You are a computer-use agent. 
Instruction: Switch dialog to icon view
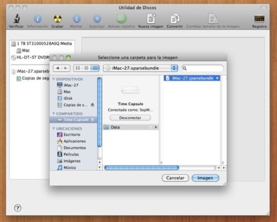coord(78,68)
